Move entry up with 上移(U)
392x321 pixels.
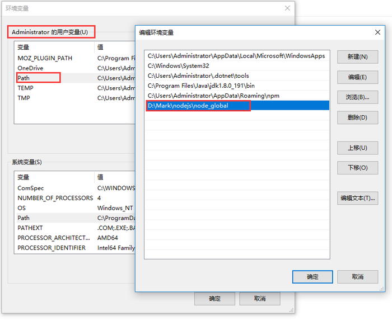[x=357, y=148]
